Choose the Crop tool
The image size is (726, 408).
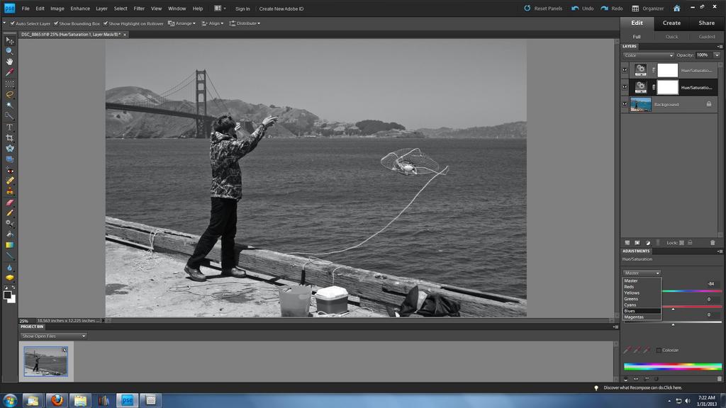(10, 137)
